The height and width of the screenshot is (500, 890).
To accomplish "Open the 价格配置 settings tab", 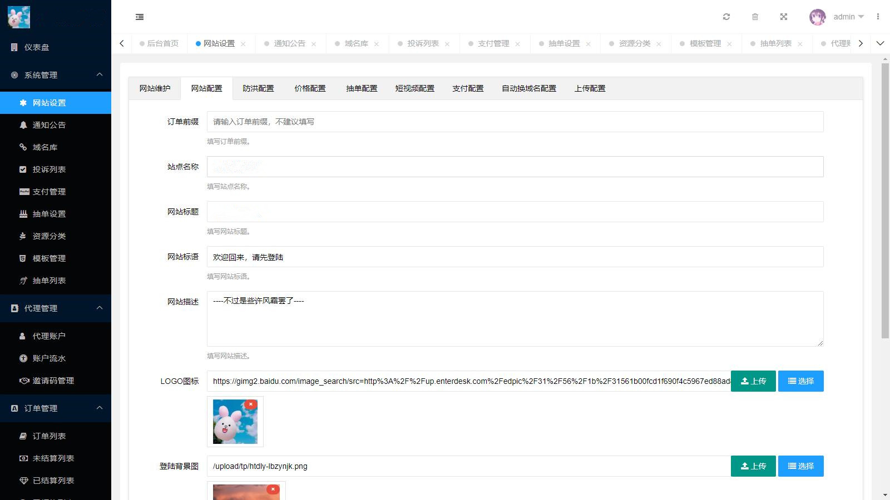I will click(x=310, y=88).
